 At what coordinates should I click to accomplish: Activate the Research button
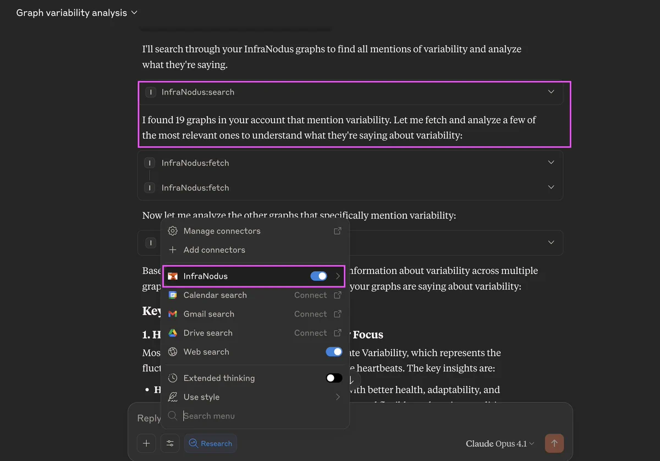211,443
